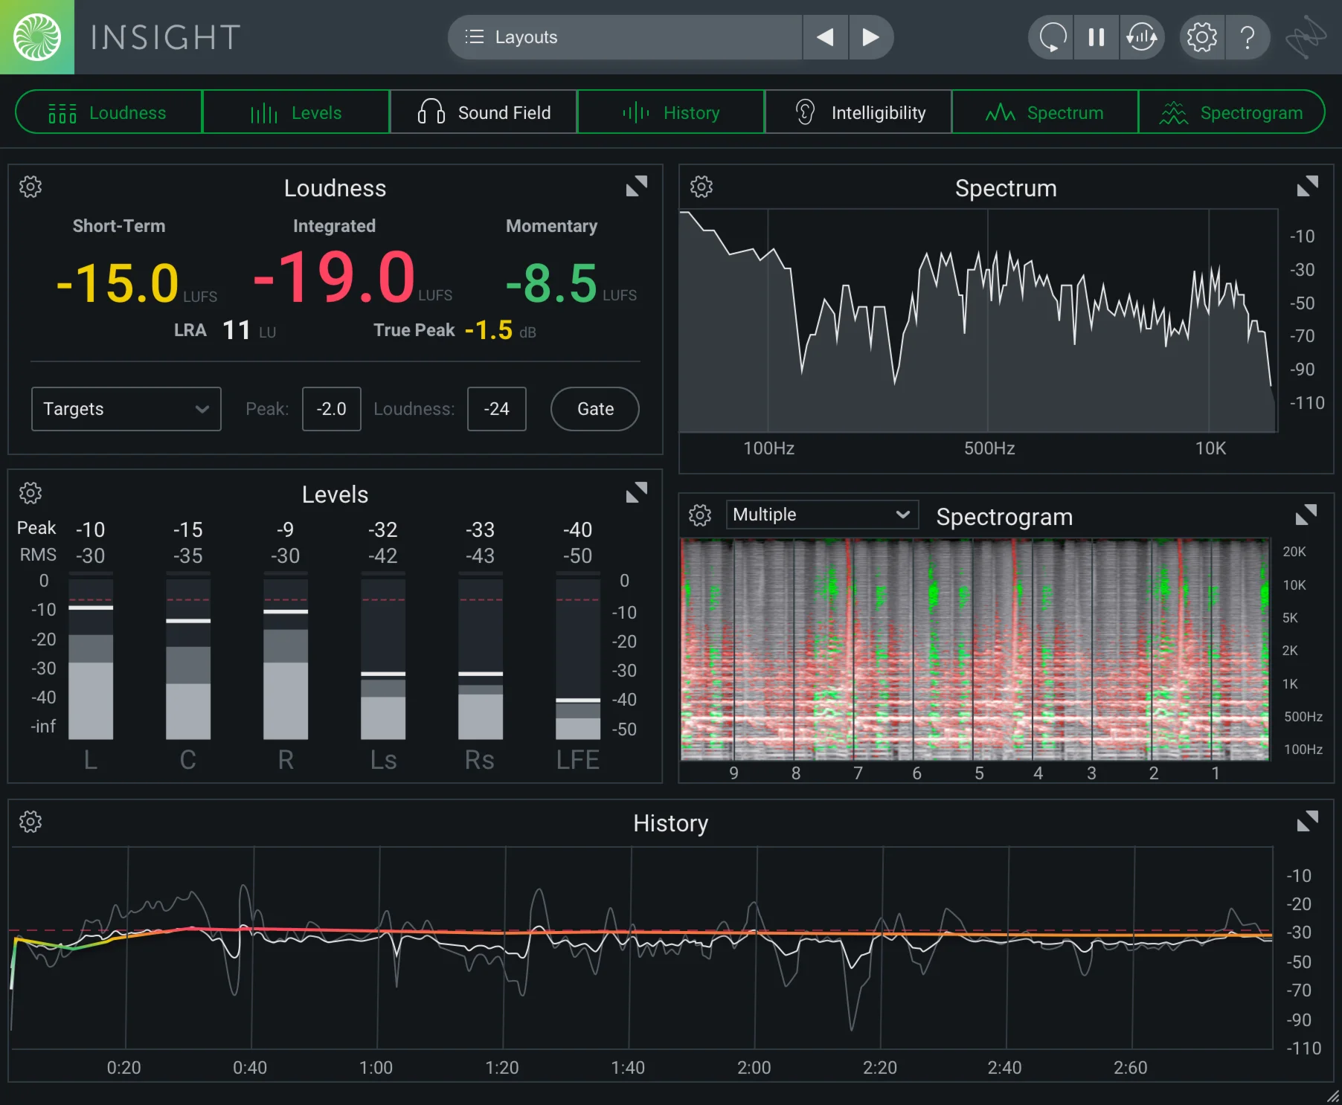This screenshot has width=1342, height=1105.
Task: Open the Loudness panel settings gear
Action: (30, 187)
